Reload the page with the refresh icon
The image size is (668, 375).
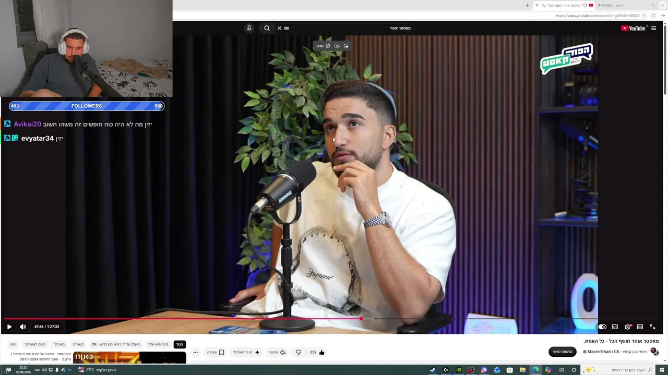tap(653, 16)
